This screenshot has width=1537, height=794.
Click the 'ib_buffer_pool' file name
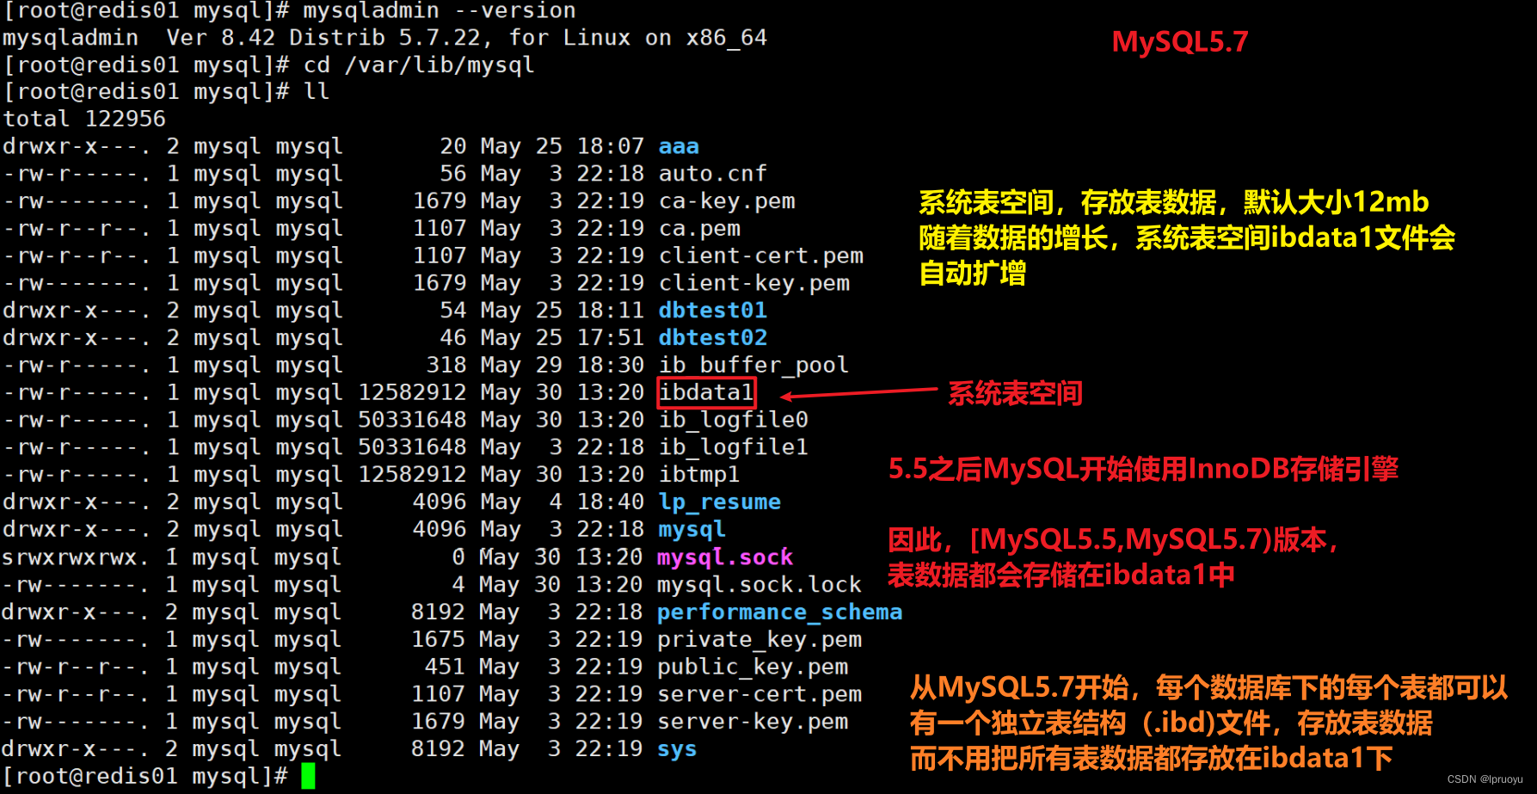coord(753,366)
